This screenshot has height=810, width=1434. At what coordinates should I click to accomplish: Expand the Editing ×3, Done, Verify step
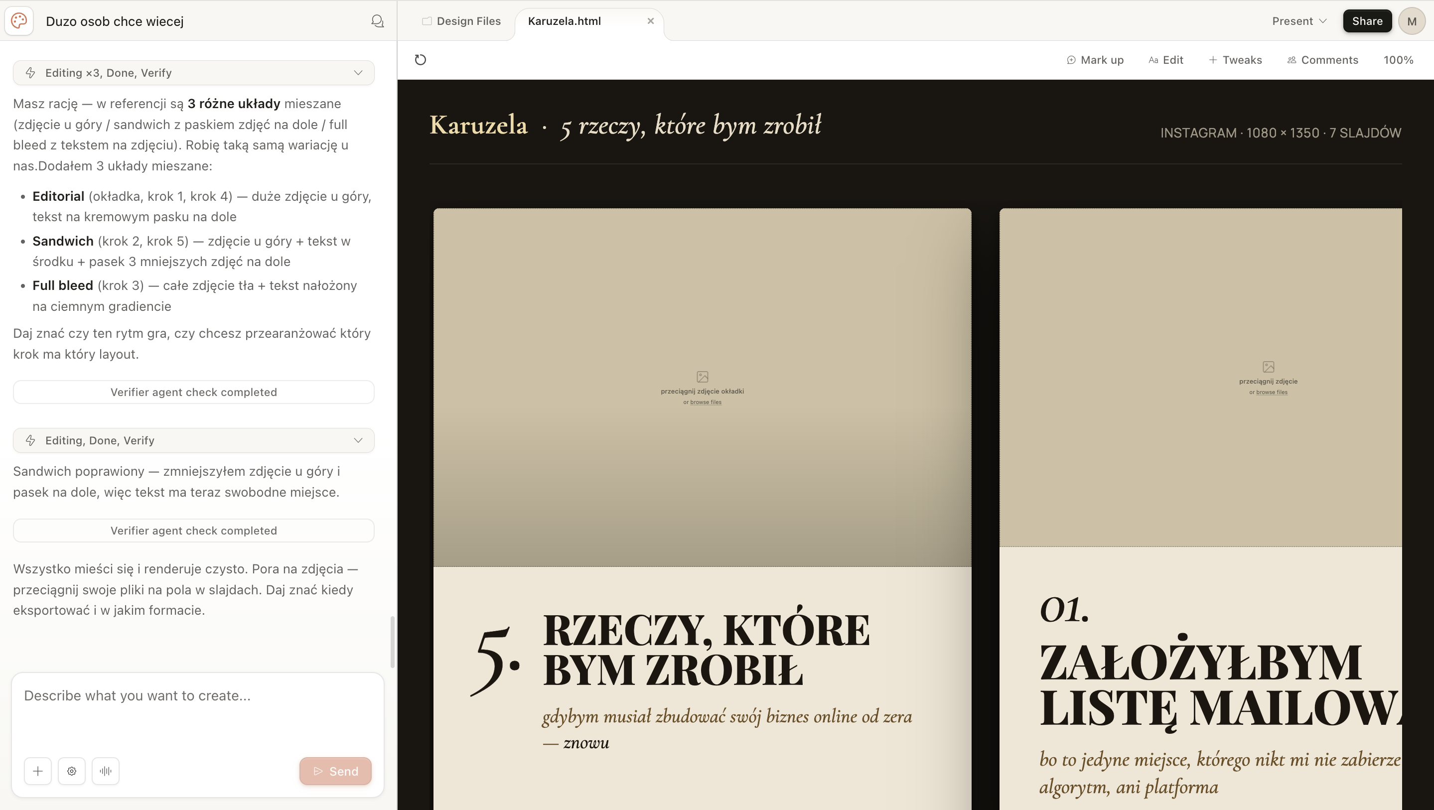tap(194, 73)
